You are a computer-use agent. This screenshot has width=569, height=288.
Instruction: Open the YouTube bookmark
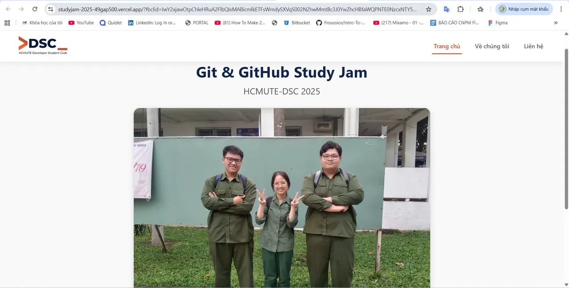pos(81,23)
